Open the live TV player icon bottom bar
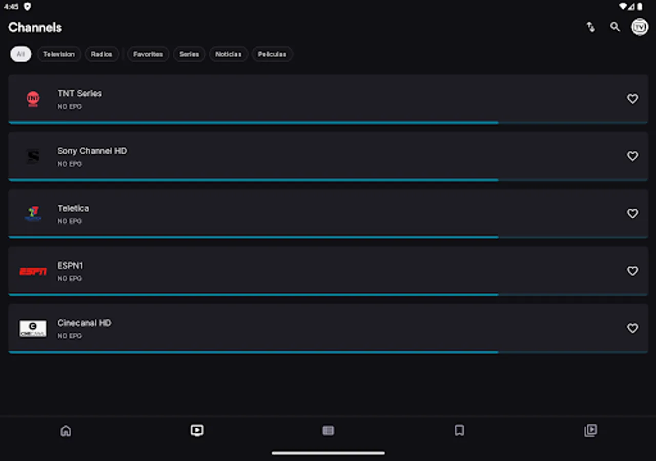656x461 pixels. tap(197, 431)
